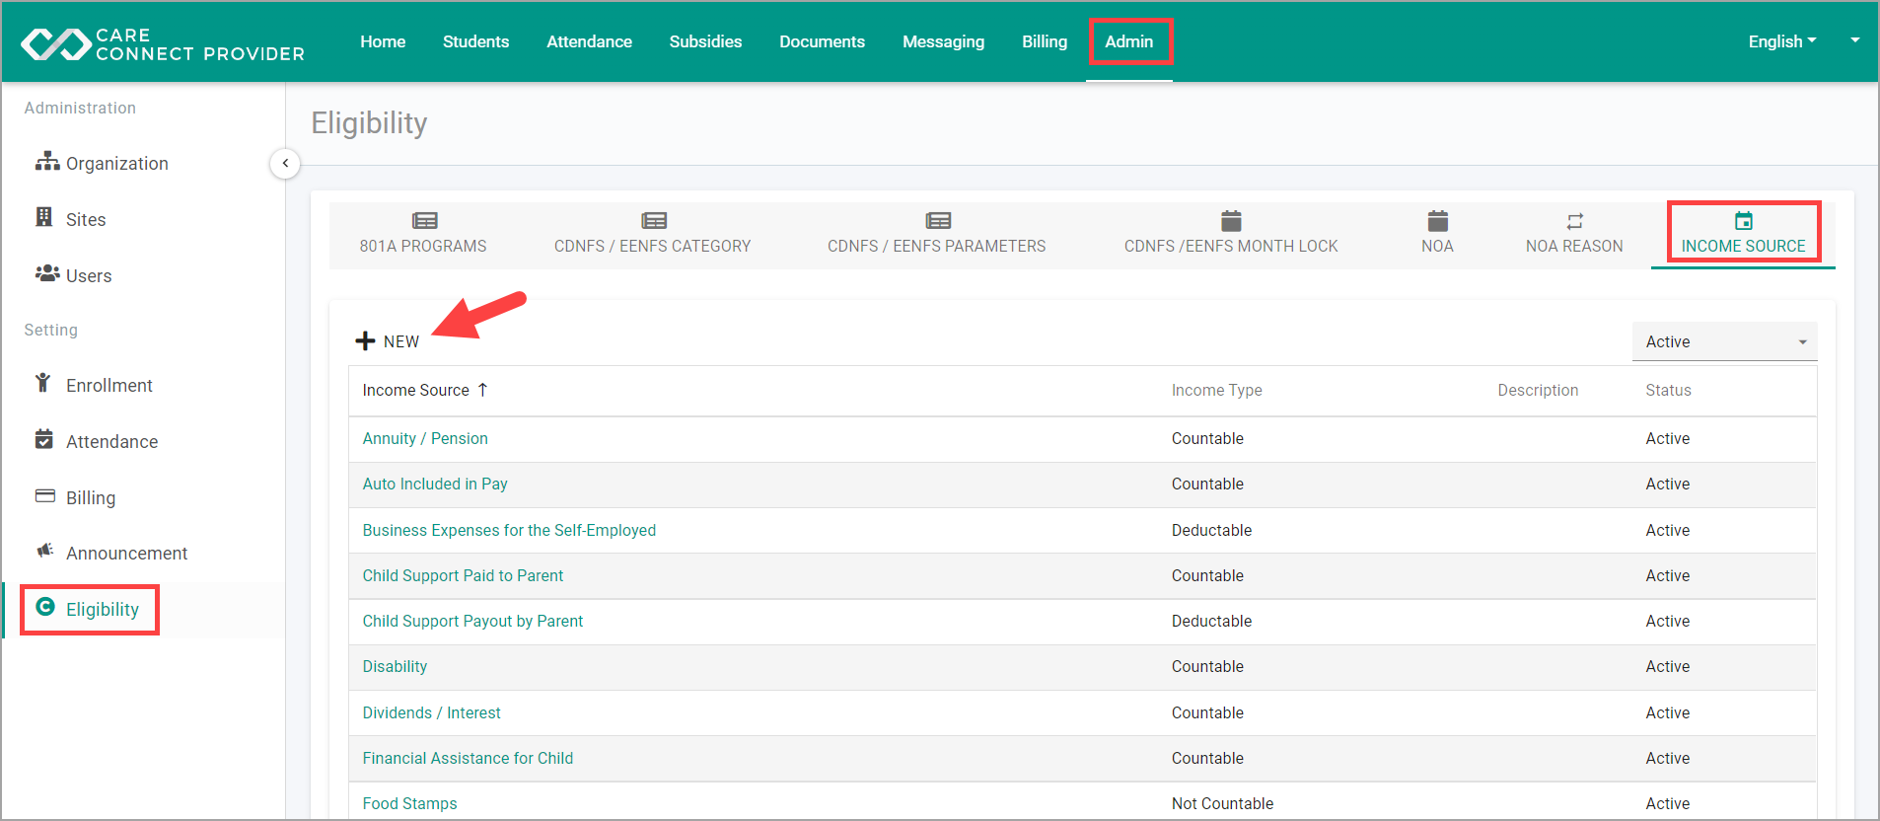Open the English language dropdown
The image size is (1880, 821).
(1781, 41)
